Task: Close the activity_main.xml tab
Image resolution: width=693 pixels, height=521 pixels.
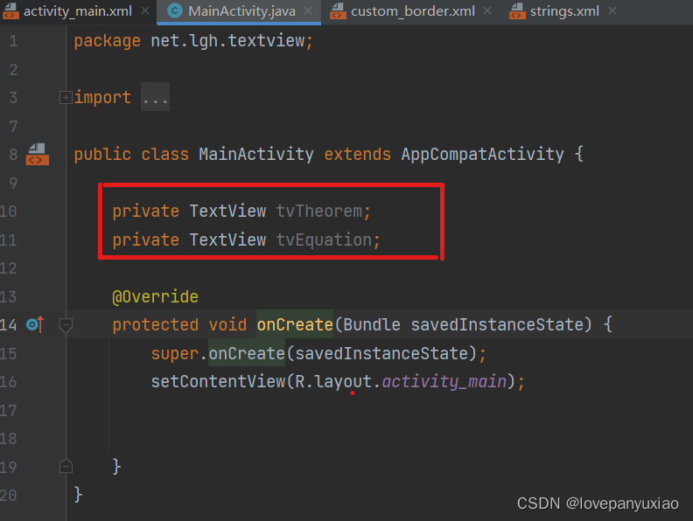Action: pos(145,11)
